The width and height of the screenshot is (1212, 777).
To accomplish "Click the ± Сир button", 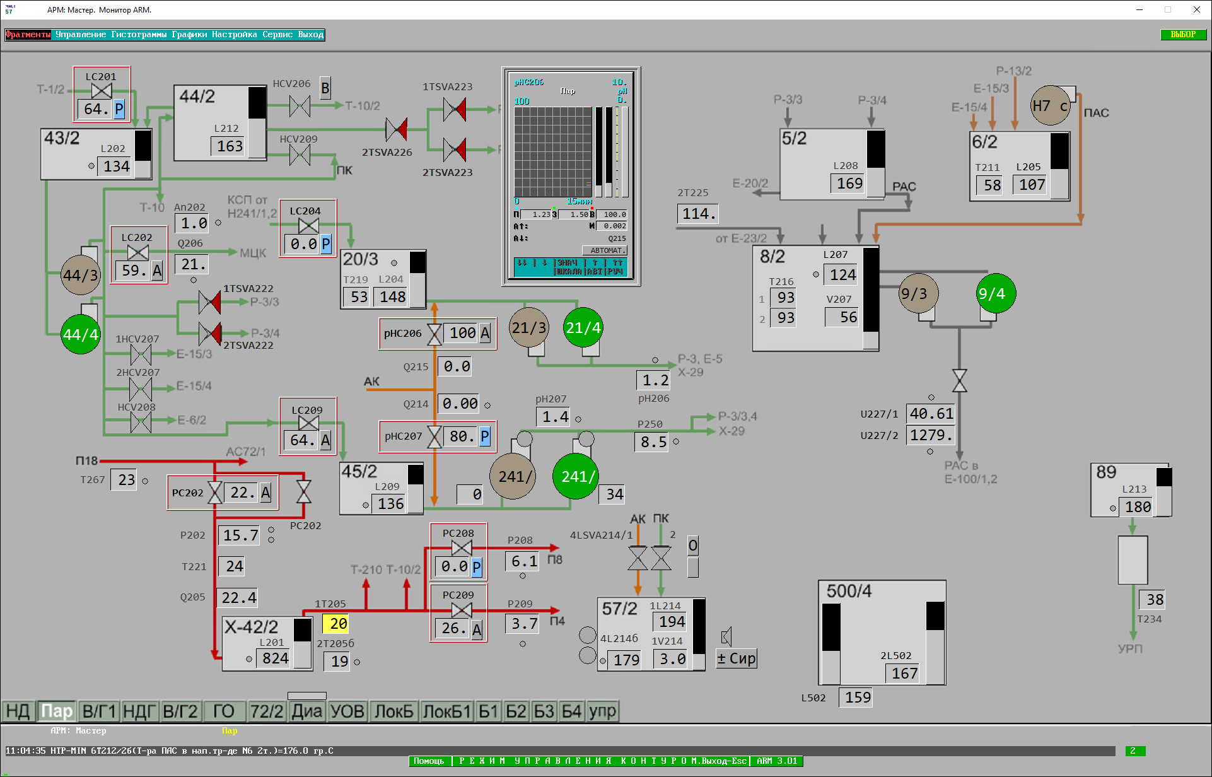I will (736, 658).
